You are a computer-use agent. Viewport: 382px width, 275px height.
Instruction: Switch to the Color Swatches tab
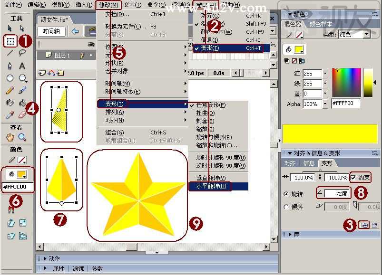(x=320, y=24)
